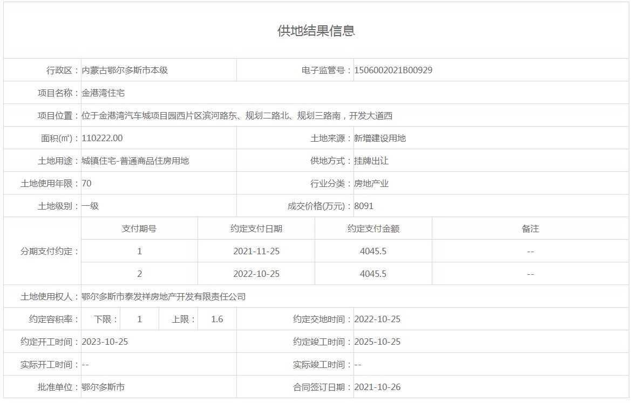Select land rights holder 鄂尔多斯市泰发祥房地产开发有限责任公司
The width and height of the screenshot is (632, 403).
coord(164,297)
